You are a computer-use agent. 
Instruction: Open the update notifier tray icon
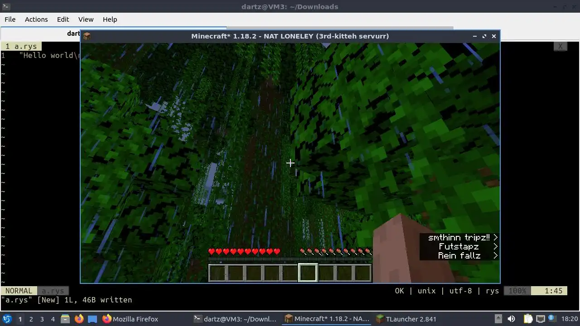tap(552, 319)
